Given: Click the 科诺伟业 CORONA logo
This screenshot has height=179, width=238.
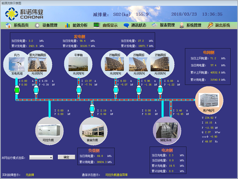Looking at the screenshot, I should [x=24, y=14].
